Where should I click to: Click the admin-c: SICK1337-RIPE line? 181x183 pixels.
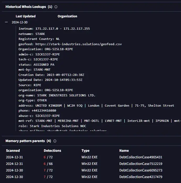(39, 54)
